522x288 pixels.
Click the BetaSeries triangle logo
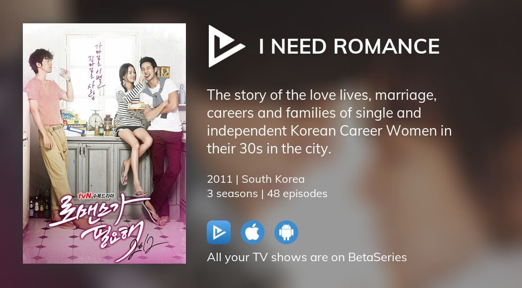click(226, 46)
